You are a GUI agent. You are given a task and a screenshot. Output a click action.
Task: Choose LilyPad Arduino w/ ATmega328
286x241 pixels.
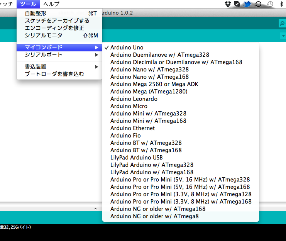(x=181, y=165)
